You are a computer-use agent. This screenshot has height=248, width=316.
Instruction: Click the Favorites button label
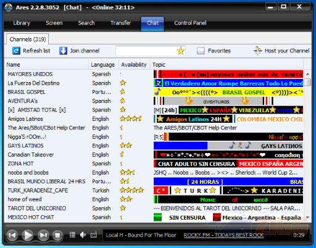click(219, 51)
